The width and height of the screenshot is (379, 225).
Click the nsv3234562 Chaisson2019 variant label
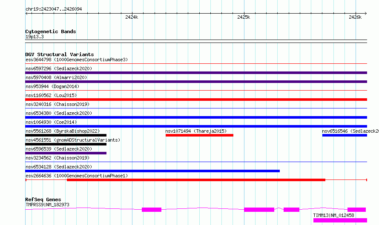click(57, 158)
